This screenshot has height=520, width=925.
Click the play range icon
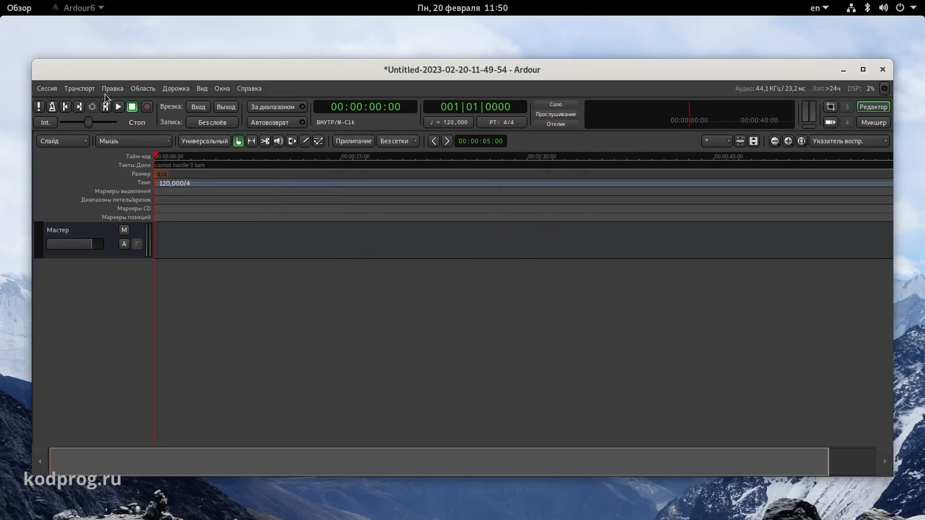coord(106,107)
